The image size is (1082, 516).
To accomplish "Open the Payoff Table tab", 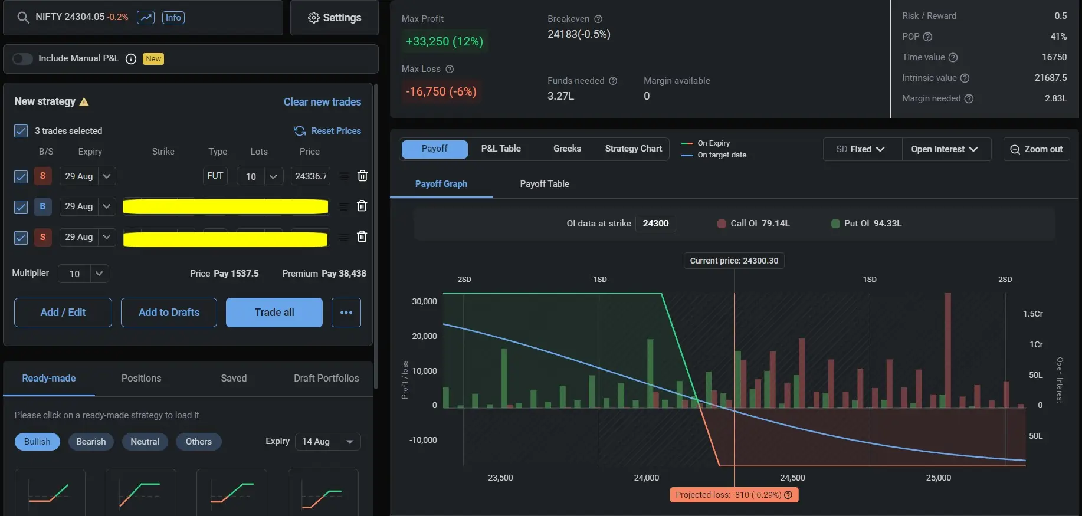I will point(544,184).
